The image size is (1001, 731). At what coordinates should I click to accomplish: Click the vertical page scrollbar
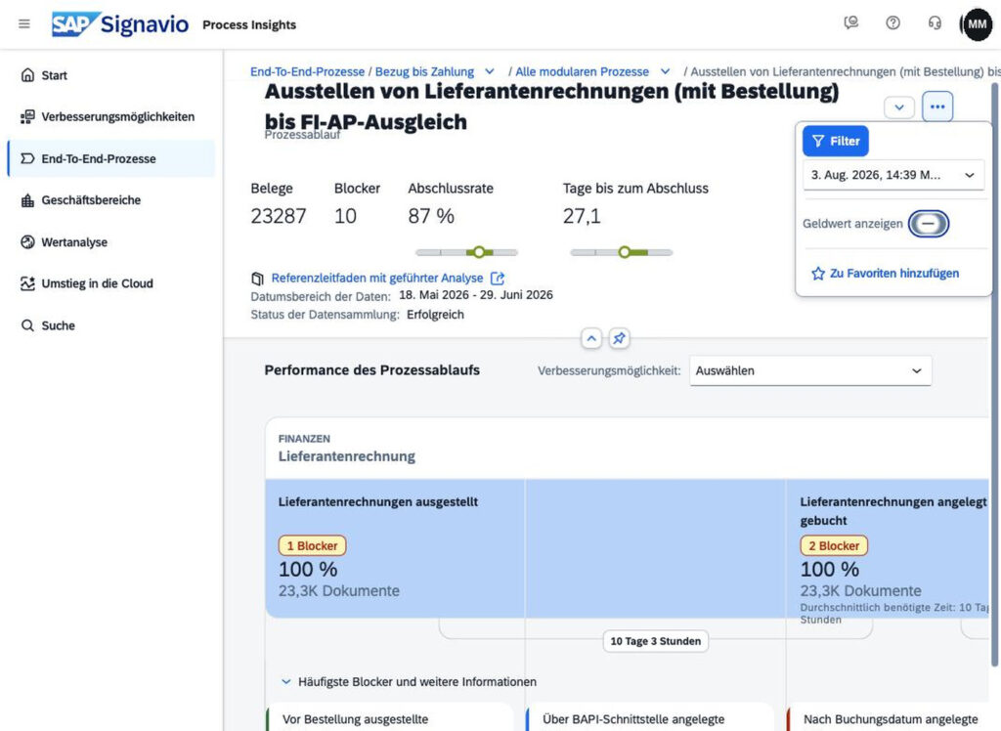click(994, 375)
